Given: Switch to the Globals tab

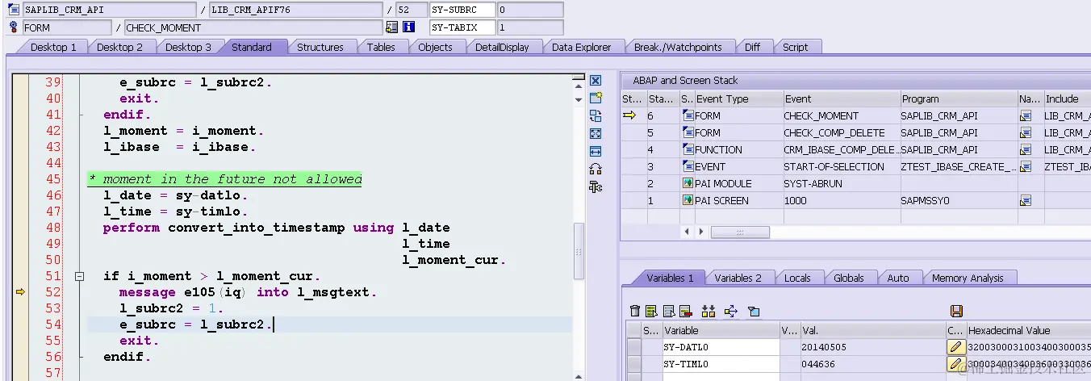Looking at the screenshot, I should tap(849, 278).
